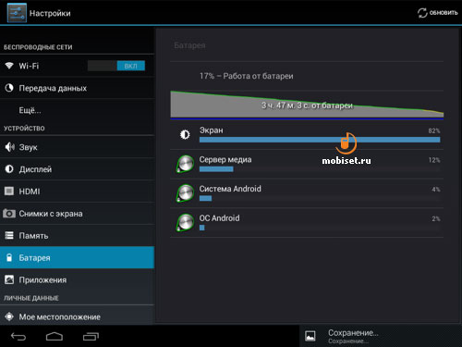
Task: Tap the 'Экран' brightness icon in usage list
Action: point(185,134)
